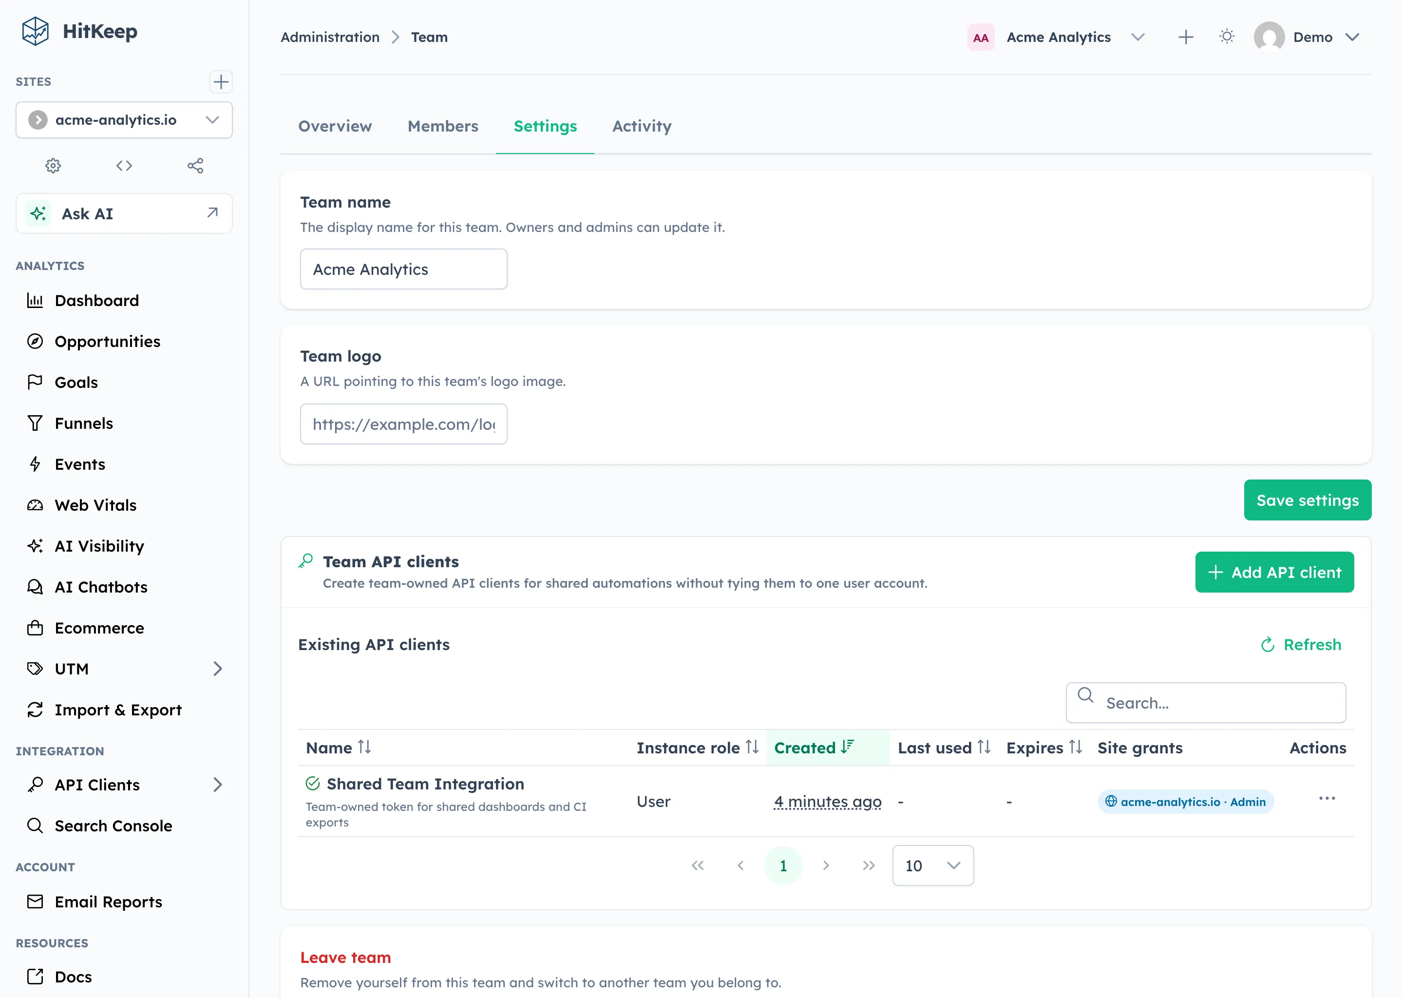Switch to the Members tab
The width and height of the screenshot is (1403, 998).
click(x=443, y=126)
